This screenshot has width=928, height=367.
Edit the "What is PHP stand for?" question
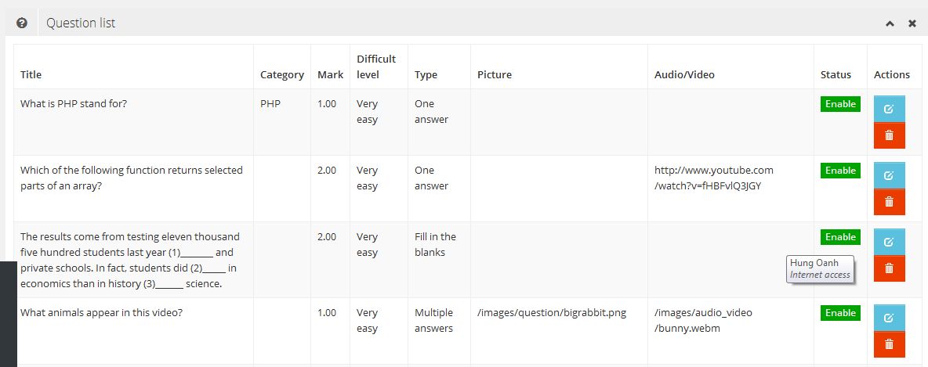pyautogui.click(x=889, y=109)
